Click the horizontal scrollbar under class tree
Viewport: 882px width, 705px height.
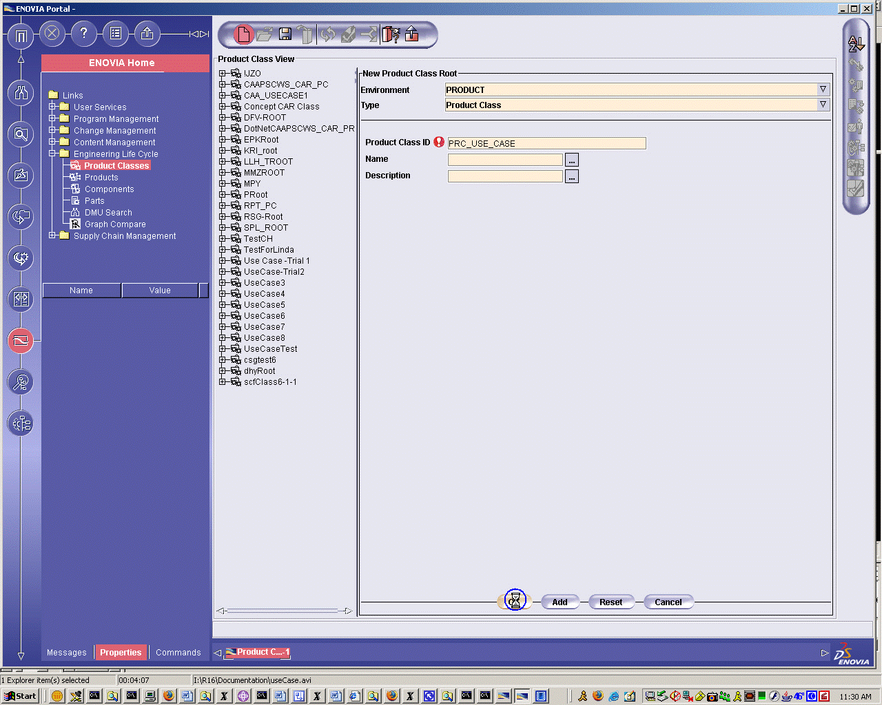285,611
